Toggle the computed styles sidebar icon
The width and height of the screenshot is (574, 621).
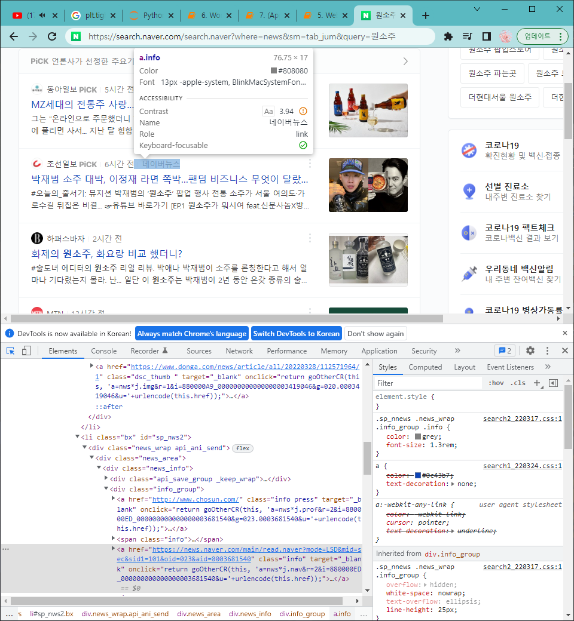pyautogui.click(x=554, y=383)
